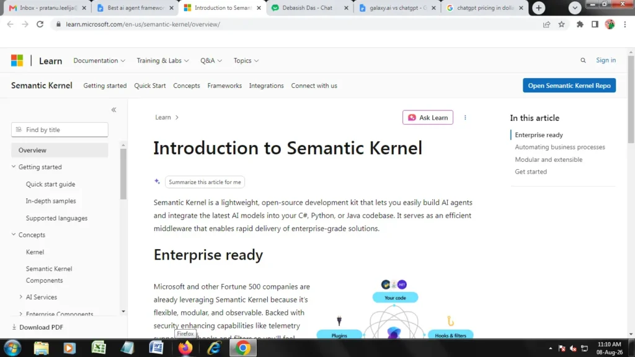The image size is (635, 357).
Task: Open Internet Explorer from the taskbar
Action: click(214, 348)
